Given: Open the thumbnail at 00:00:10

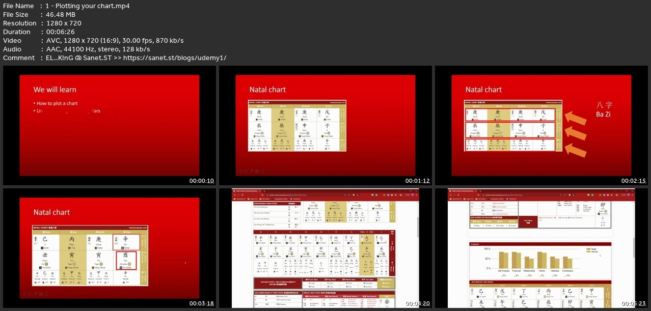Looking at the screenshot, I should coord(110,126).
